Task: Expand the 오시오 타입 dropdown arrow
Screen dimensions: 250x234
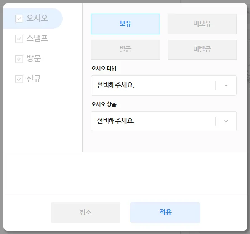Action: click(226, 85)
